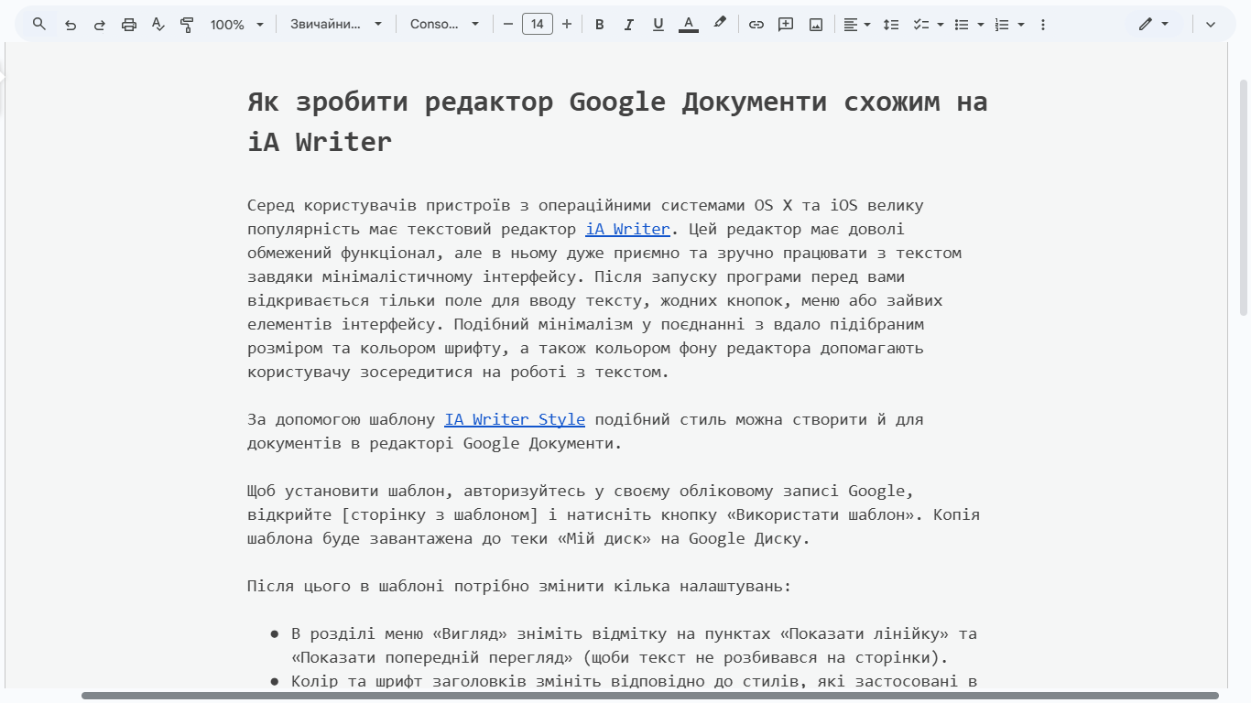Undo the last action
Viewport: 1251px width, 703px height.
tap(71, 25)
